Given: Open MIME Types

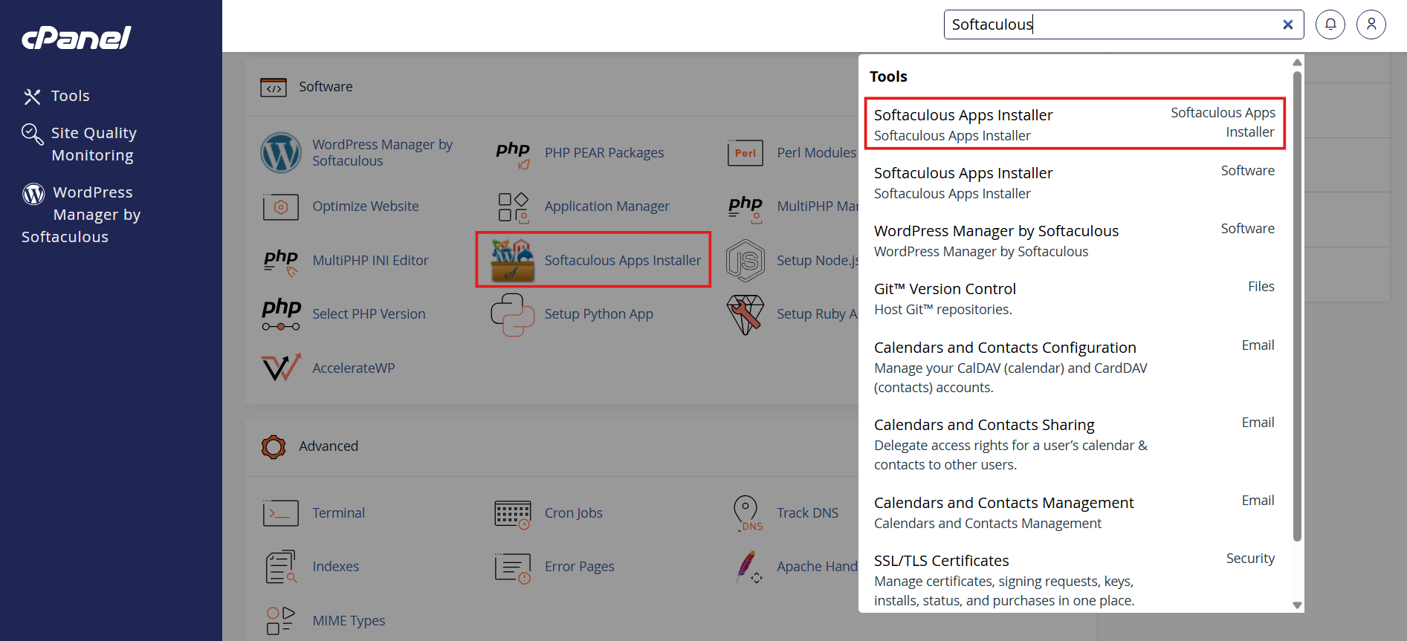Looking at the screenshot, I should point(349,620).
